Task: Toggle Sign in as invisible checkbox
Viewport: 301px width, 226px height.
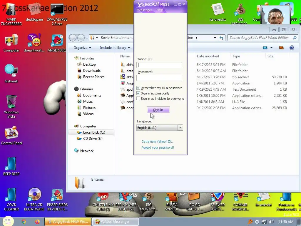Action: coord(138,99)
